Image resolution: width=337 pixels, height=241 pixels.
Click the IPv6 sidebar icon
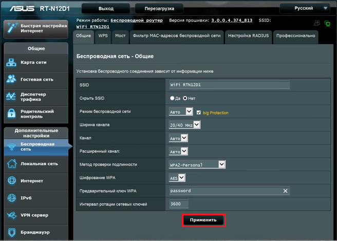[x=11, y=198]
